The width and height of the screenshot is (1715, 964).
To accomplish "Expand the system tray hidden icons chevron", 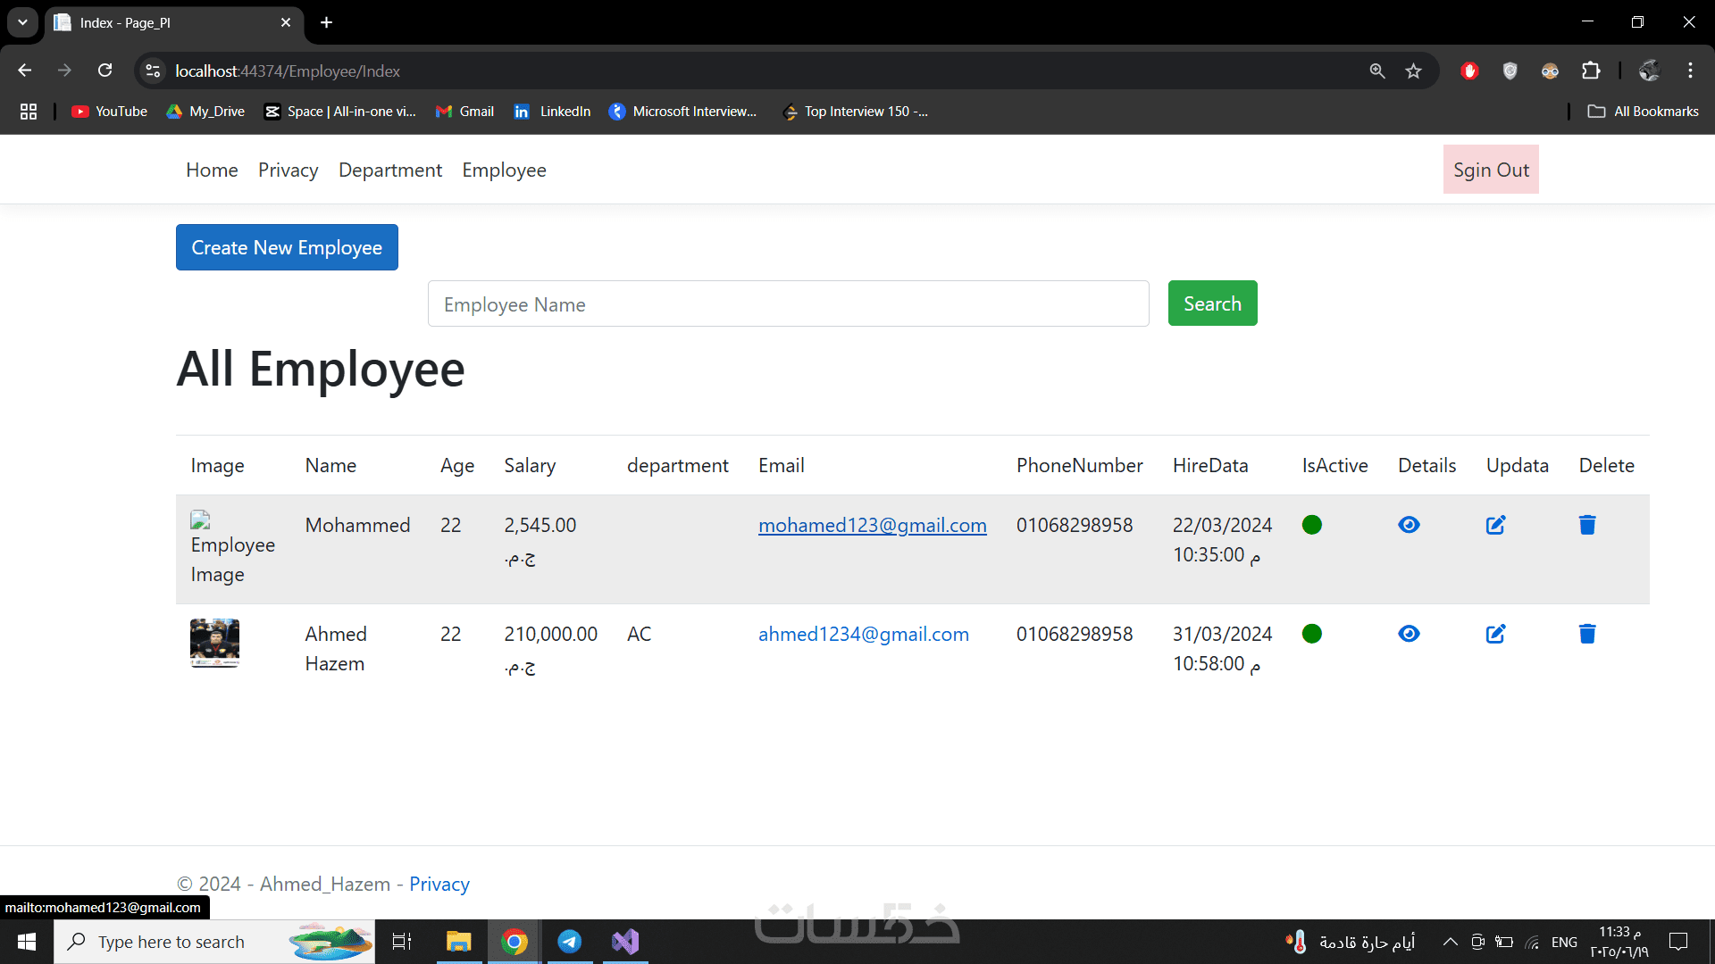I will [x=1451, y=942].
